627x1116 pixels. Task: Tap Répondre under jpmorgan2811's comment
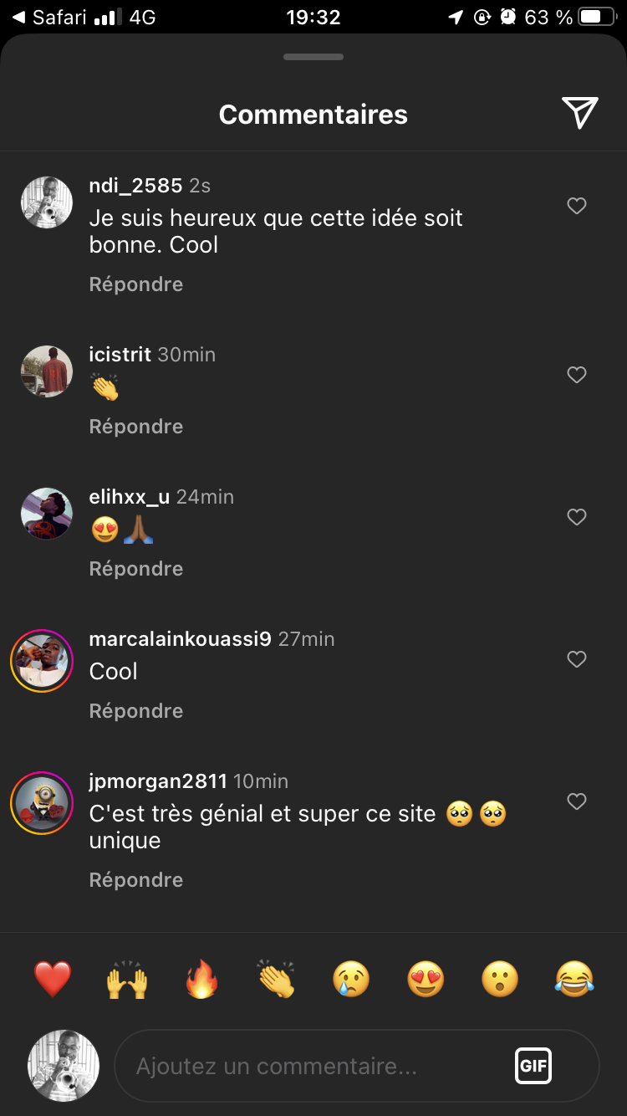(x=136, y=880)
